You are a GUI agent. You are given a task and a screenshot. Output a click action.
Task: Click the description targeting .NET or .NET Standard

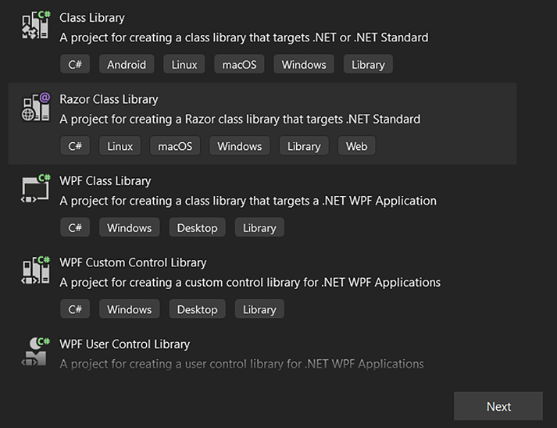244,37
